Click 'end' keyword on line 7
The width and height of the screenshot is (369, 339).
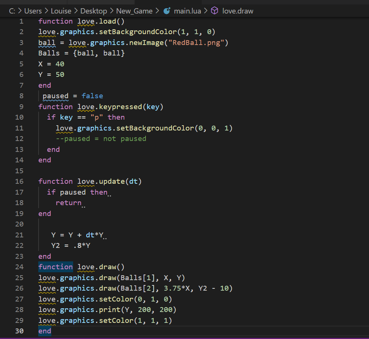(x=45, y=85)
